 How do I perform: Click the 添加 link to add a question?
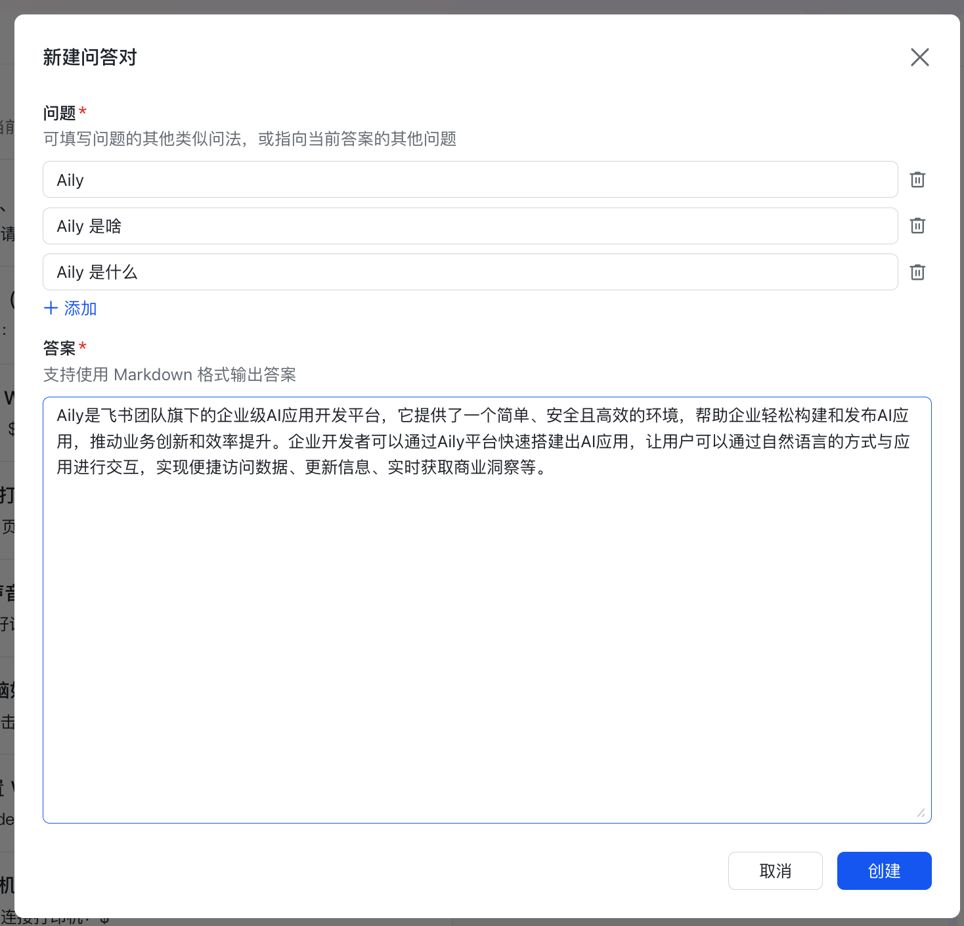[70, 308]
